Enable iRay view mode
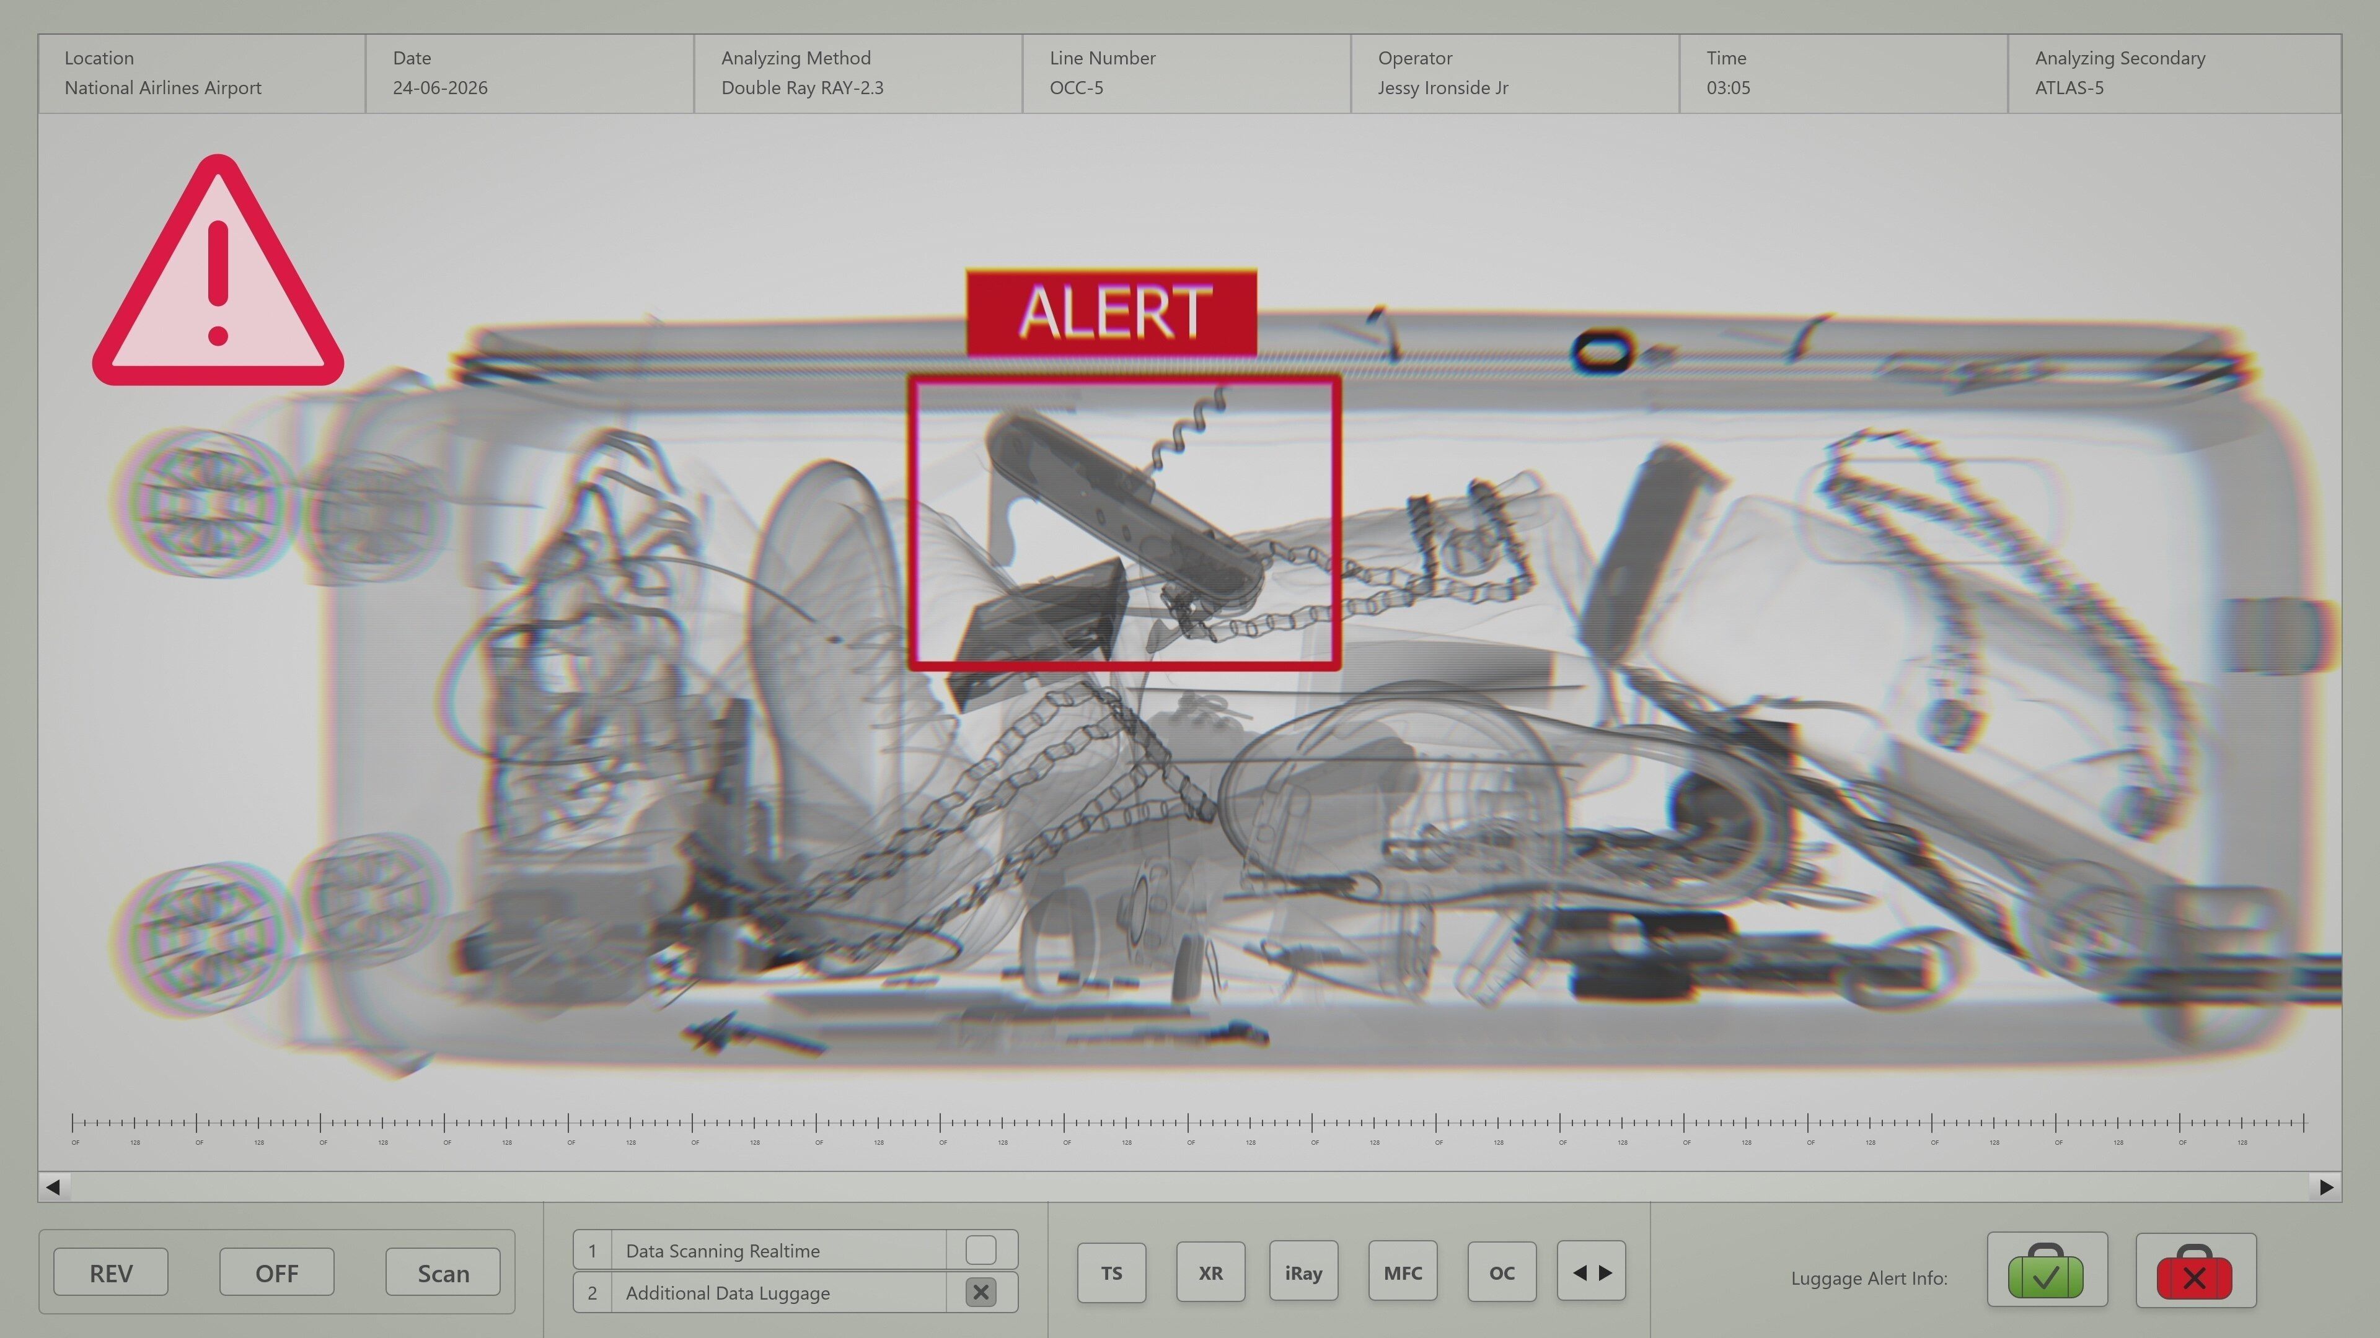Image resolution: width=2380 pixels, height=1338 pixels. tap(1303, 1272)
